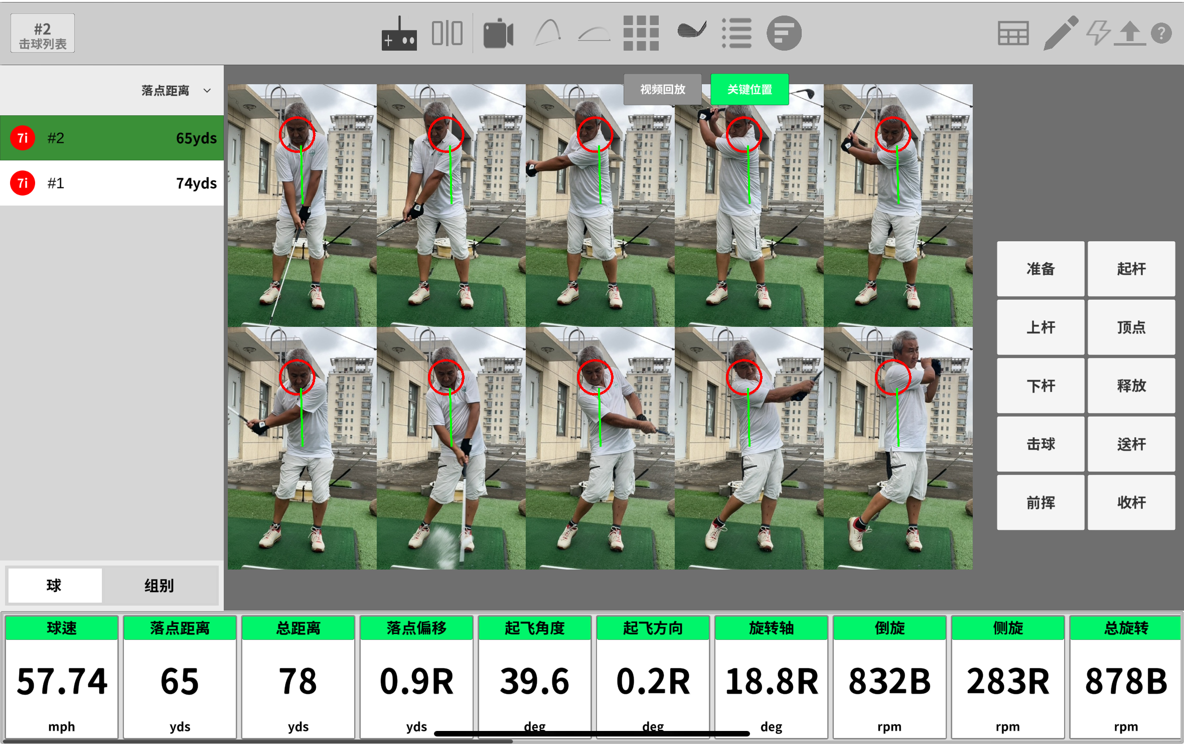Click the 落点偏移 offline data tile
Screen dimensions: 1184x744
pyautogui.click(x=416, y=677)
